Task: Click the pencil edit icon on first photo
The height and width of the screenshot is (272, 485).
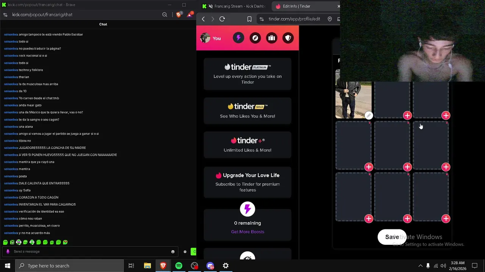Action: click(x=369, y=115)
